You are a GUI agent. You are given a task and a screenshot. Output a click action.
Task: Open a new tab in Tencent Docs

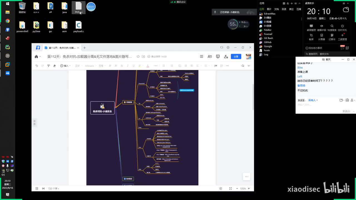point(85,48)
